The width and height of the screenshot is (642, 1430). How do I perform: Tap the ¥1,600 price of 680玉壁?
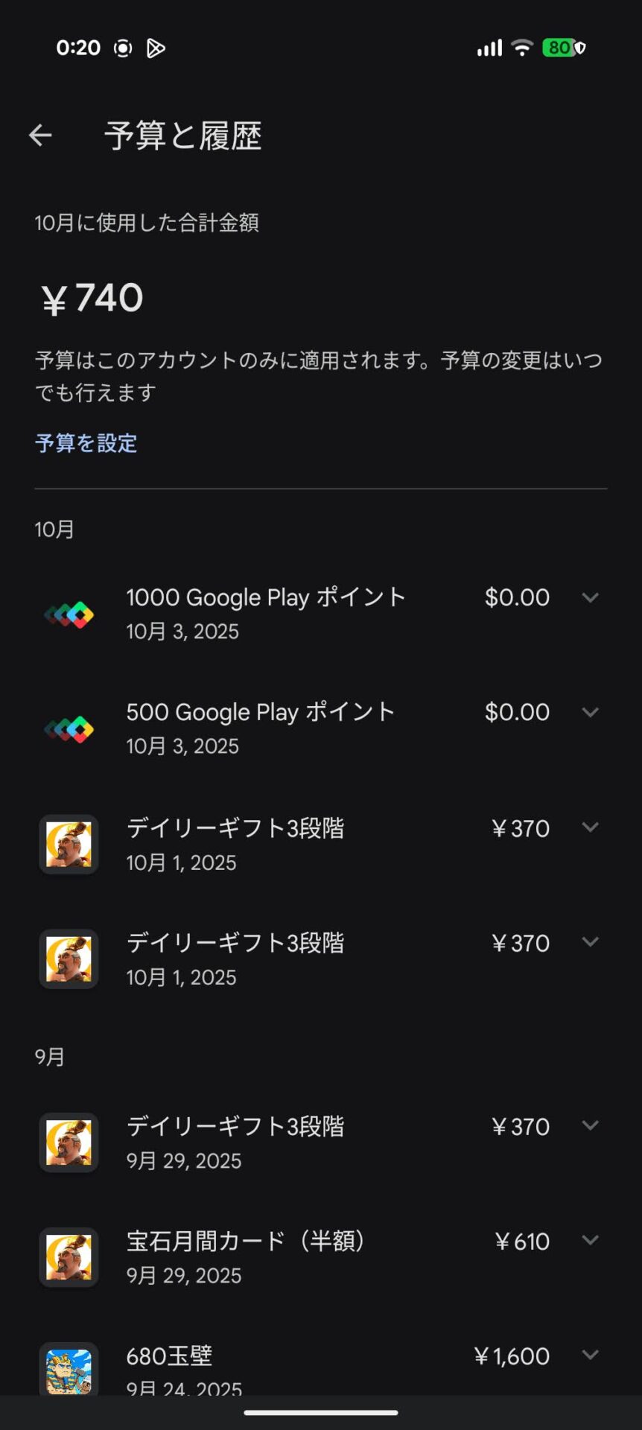tap(512, 1356)
